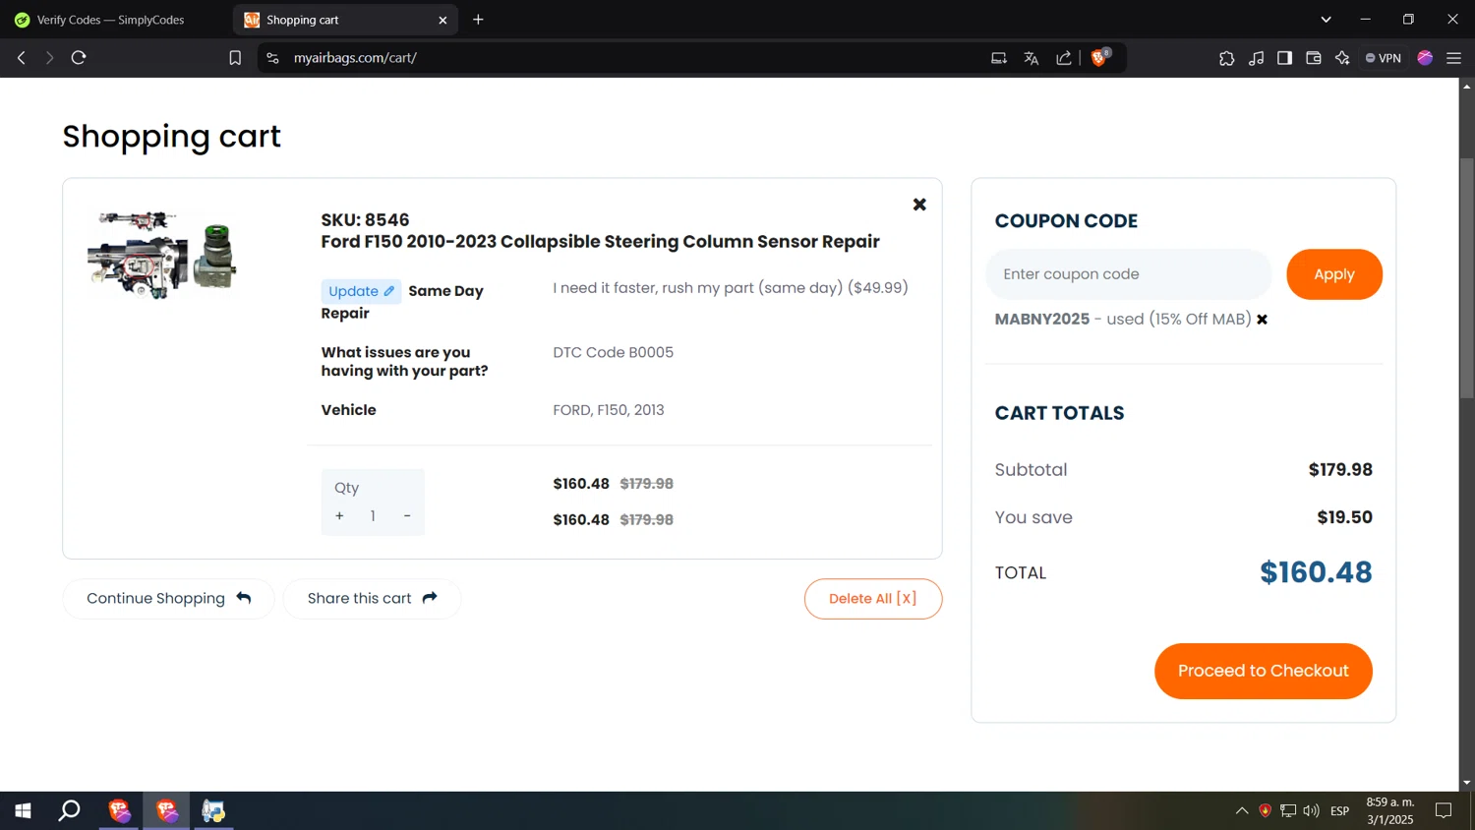The image size is (1475, 830).
Task: Remove the MABNY2025 coupon
Action: [x=1263, y=320]
